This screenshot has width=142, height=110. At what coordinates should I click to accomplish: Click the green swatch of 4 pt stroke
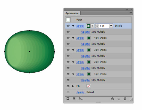coord(89,38)
